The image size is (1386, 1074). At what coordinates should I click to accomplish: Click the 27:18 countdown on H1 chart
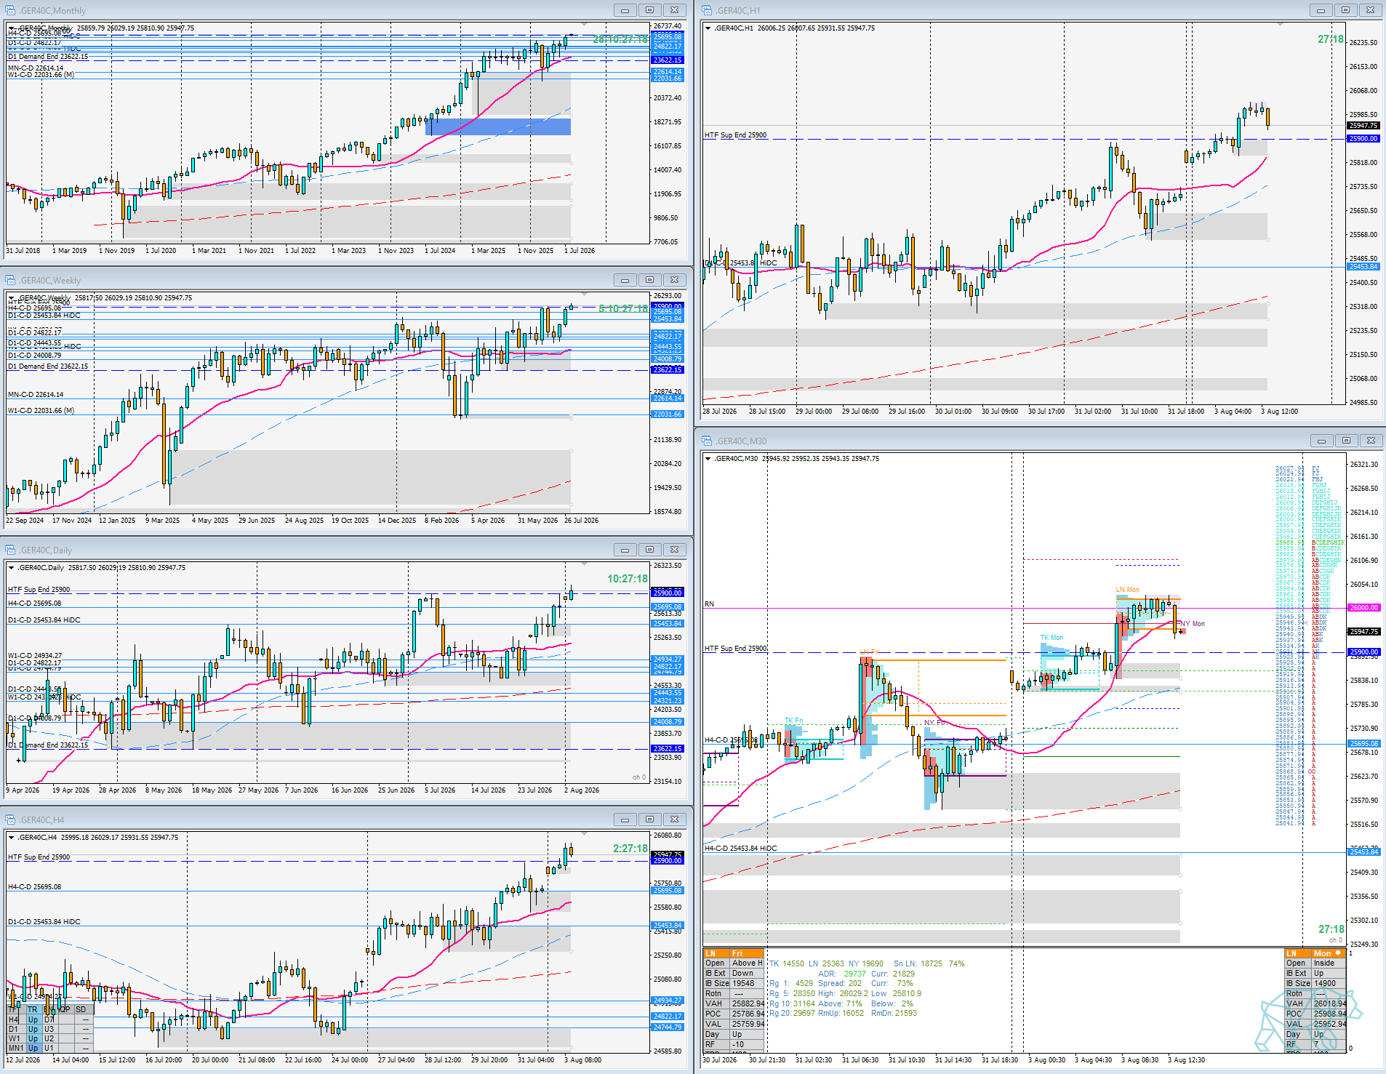pyautogui.click(x=1331, y=39)
